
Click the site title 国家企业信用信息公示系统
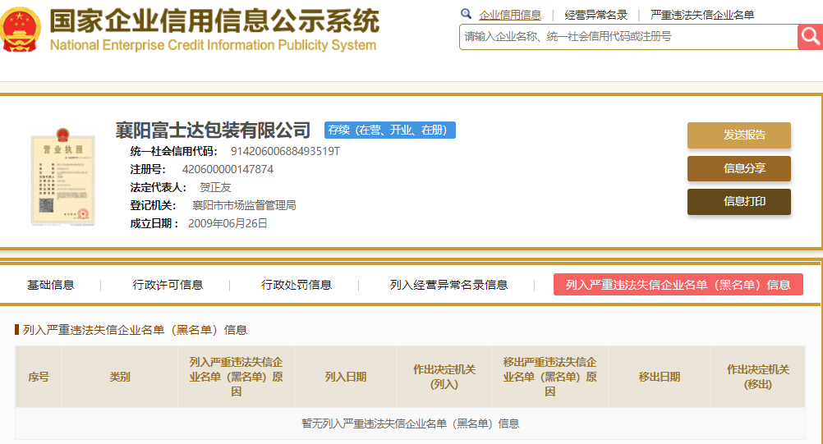214,21
